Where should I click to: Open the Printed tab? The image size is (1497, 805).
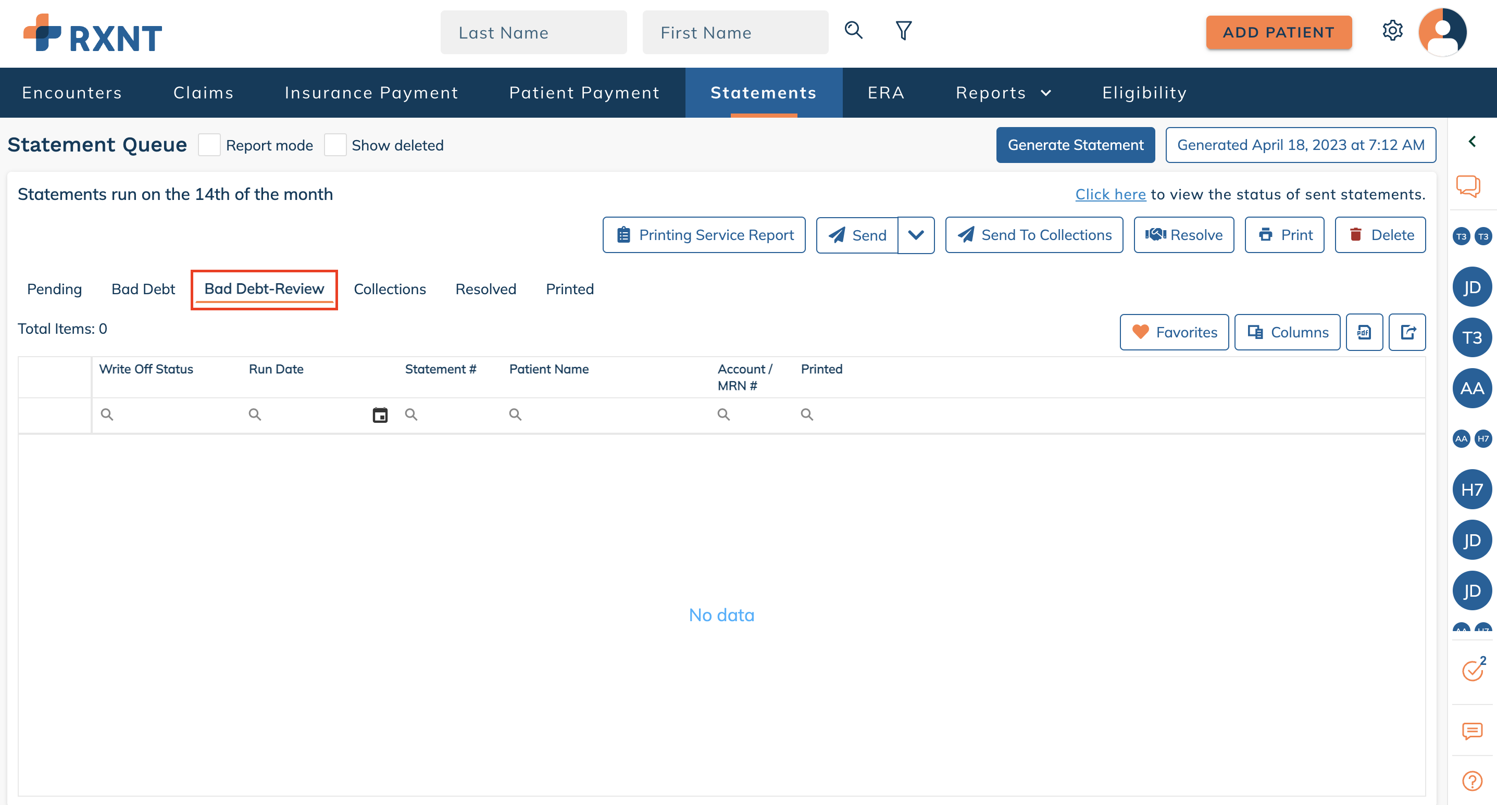(x=569, y=289)
